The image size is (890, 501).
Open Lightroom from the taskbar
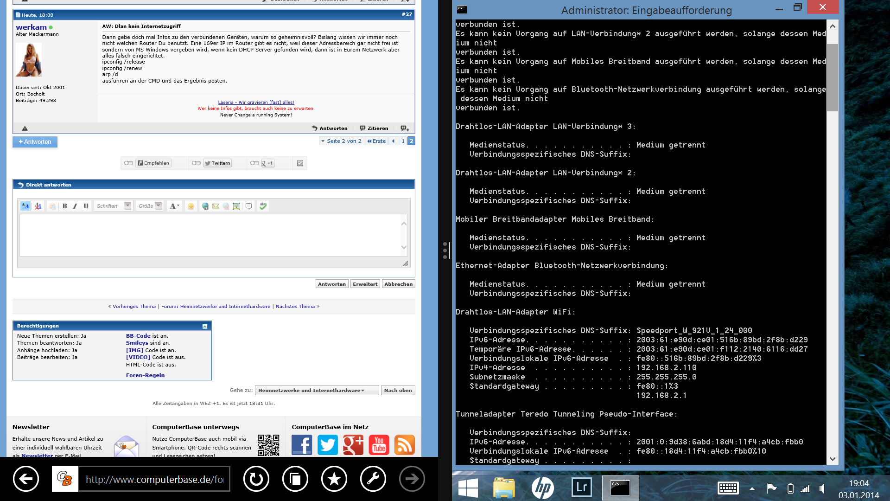click(581, 488)
